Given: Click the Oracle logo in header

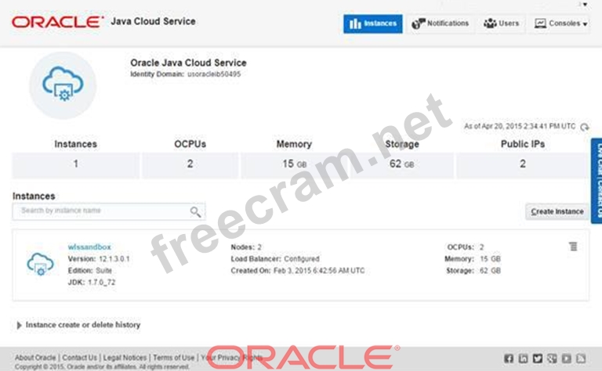Looking at the screenshot, I should point(57,22).
